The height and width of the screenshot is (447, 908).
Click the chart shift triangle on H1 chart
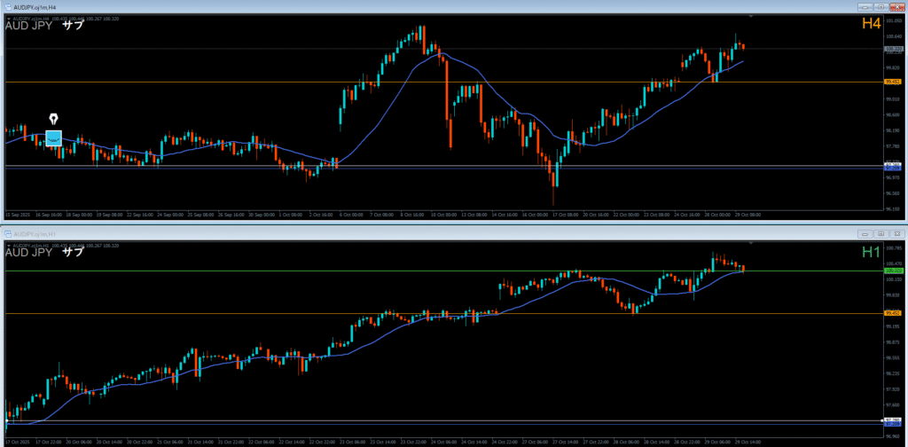click(x=751, y=243)
